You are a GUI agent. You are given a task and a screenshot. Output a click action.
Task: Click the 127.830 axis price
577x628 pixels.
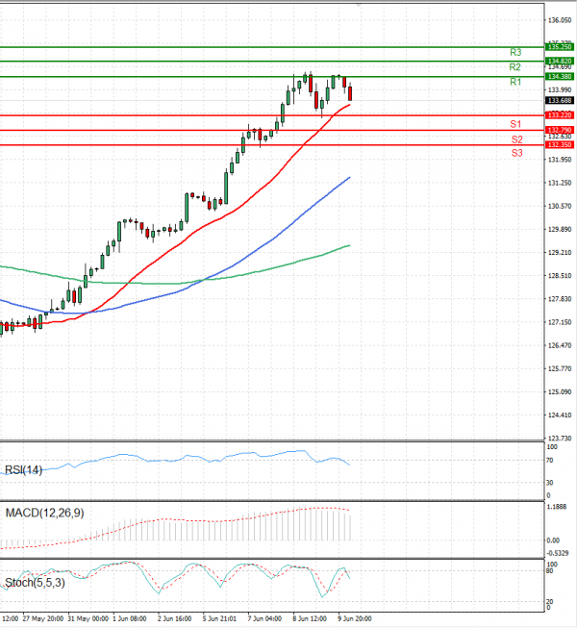(560, 299)
